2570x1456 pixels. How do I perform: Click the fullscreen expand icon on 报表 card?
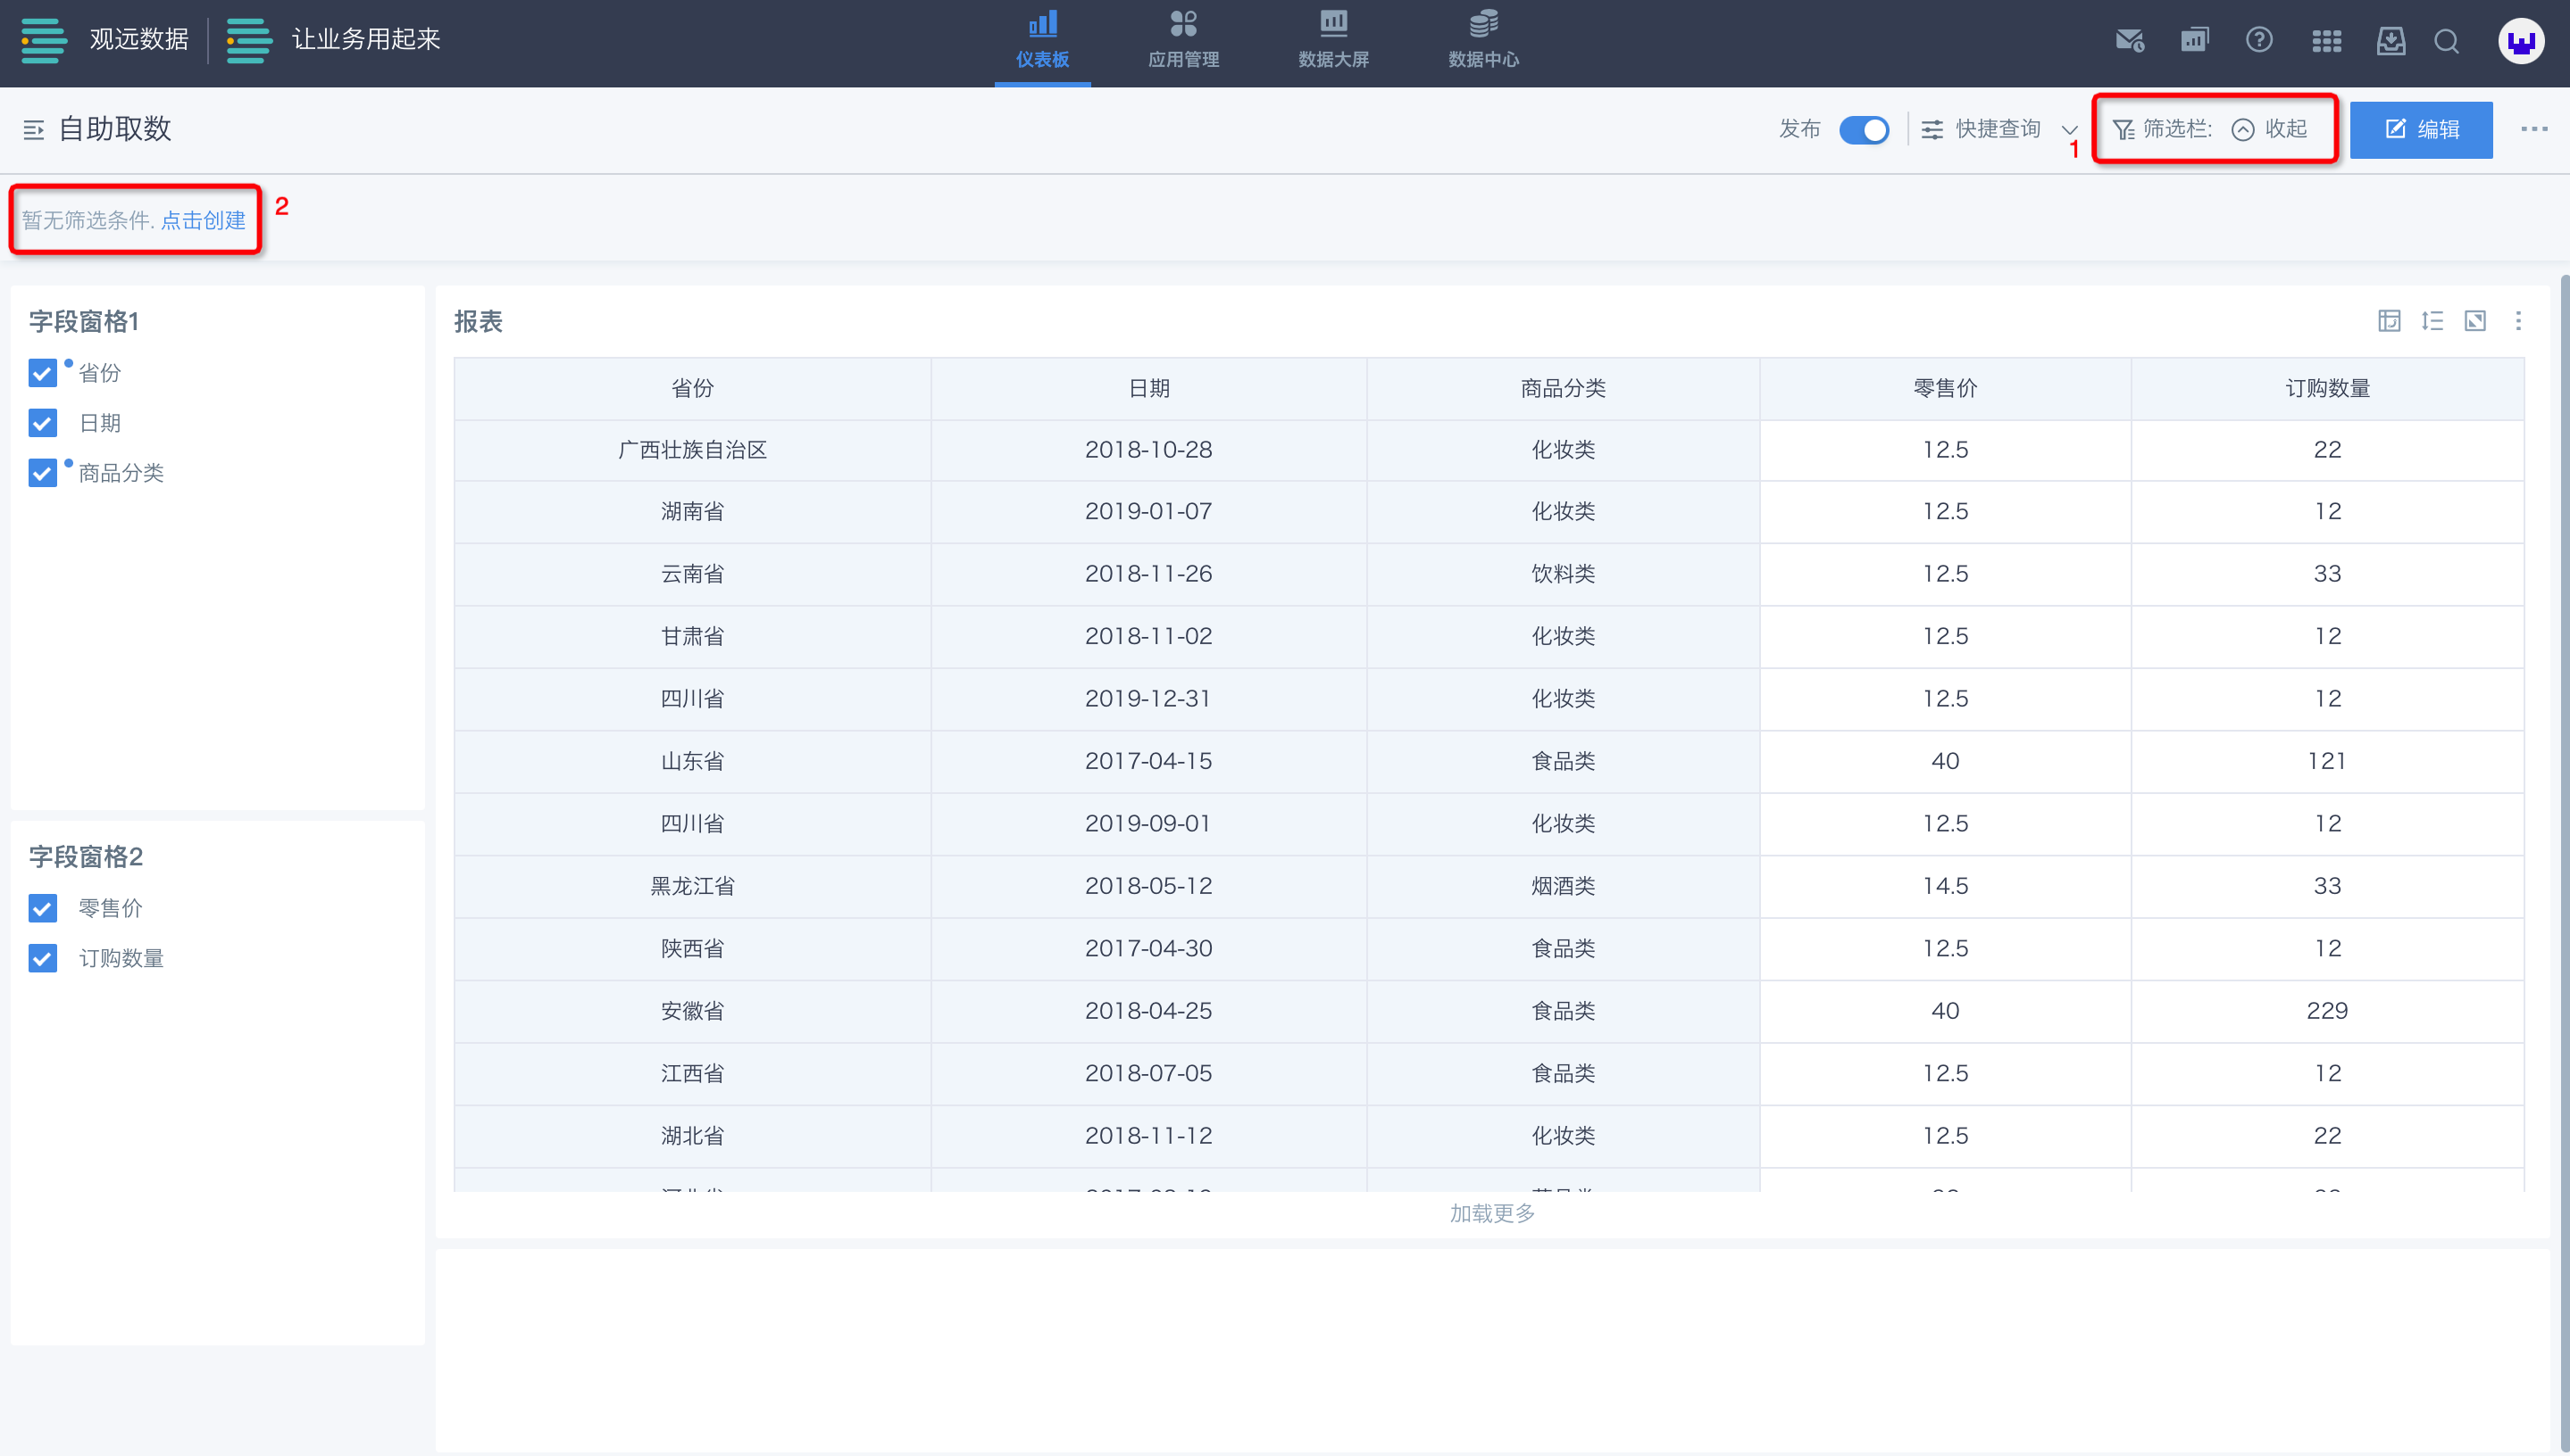point(2475,321)
